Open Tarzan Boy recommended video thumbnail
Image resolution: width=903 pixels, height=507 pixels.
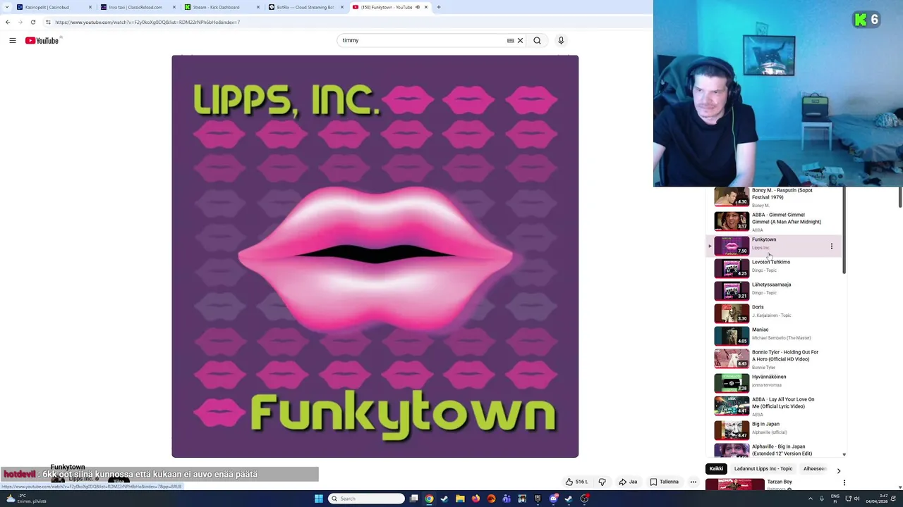pyautogui.click(x=734, y=484)
